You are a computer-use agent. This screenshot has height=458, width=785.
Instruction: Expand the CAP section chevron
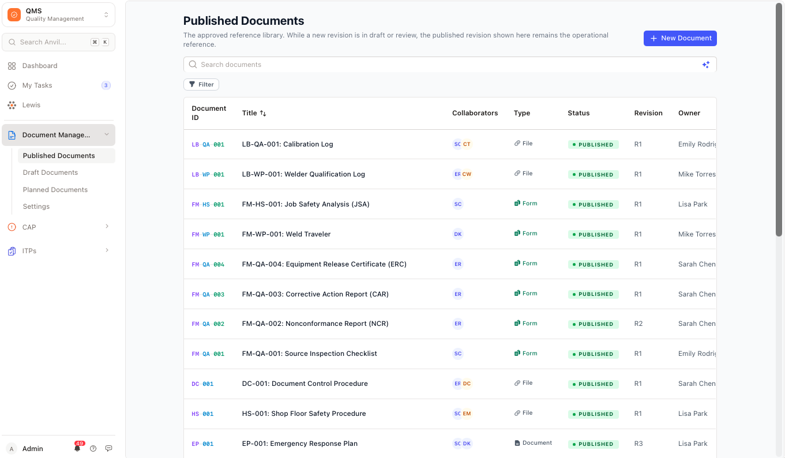click(107, 227)
